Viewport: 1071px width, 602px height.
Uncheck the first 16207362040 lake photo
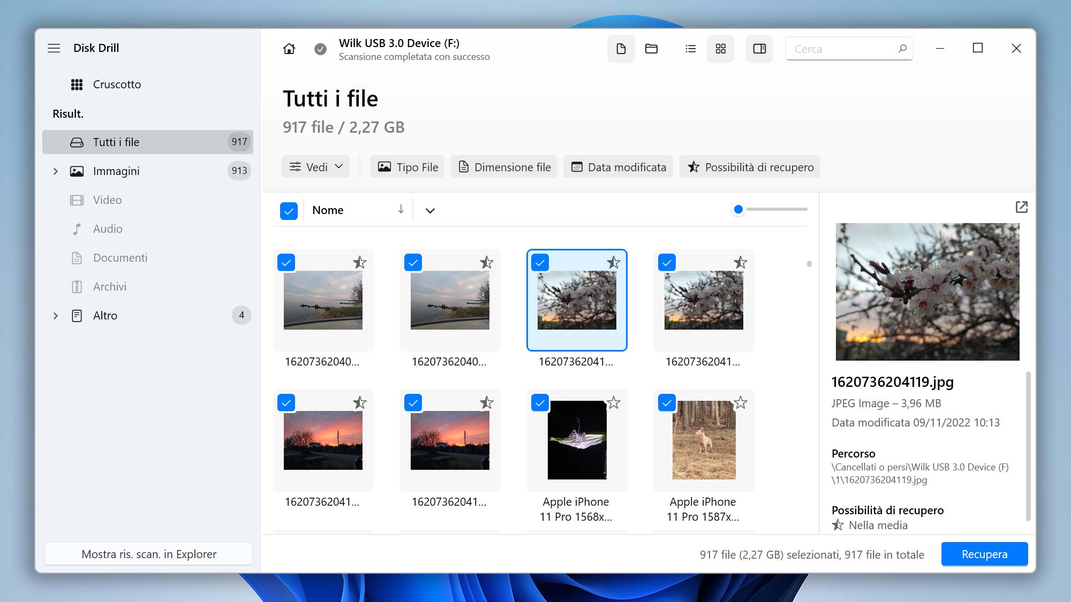coord(286,263)
